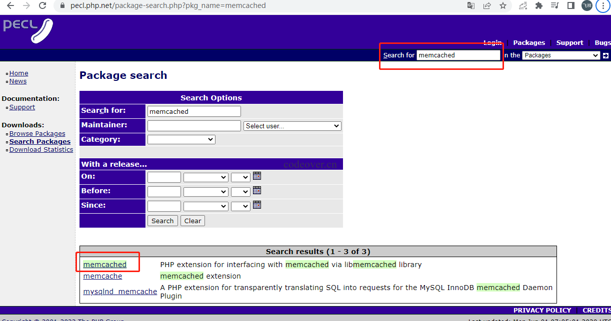Open the memcached package result link

(x=105, y=265)
